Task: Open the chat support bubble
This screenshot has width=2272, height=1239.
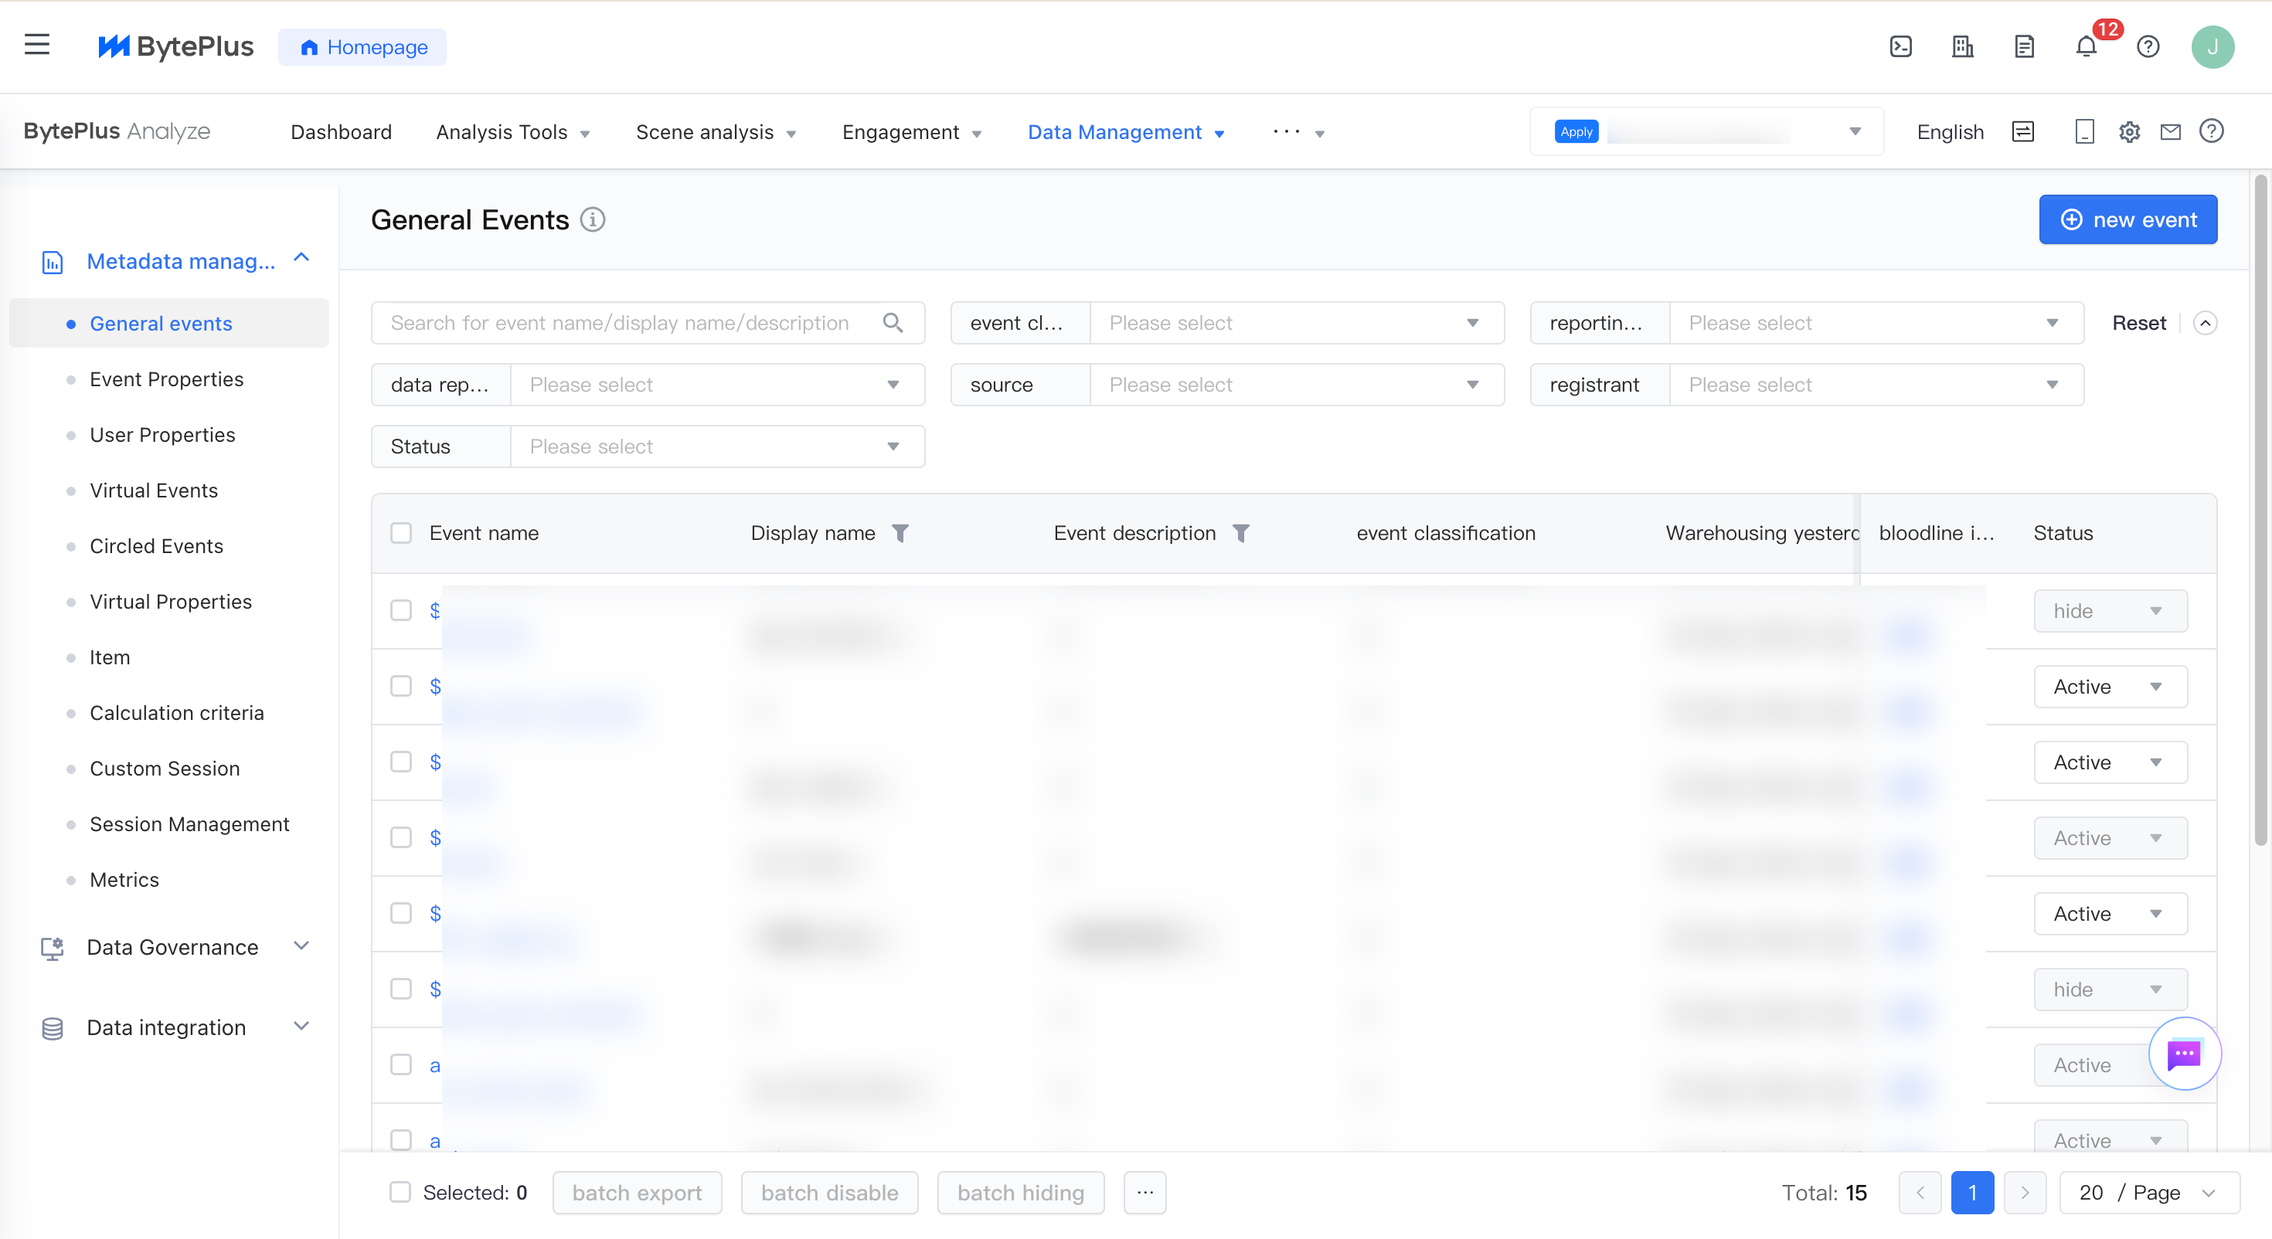Action: 2184,1054
